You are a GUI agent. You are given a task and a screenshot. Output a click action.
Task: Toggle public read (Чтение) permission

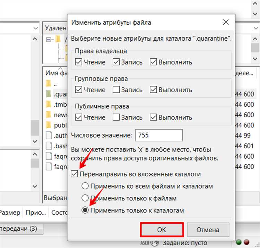[78, 117]
